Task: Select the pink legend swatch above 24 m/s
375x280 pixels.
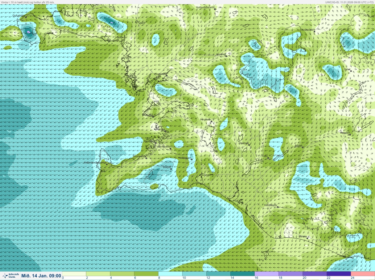Action: (363, 274)
